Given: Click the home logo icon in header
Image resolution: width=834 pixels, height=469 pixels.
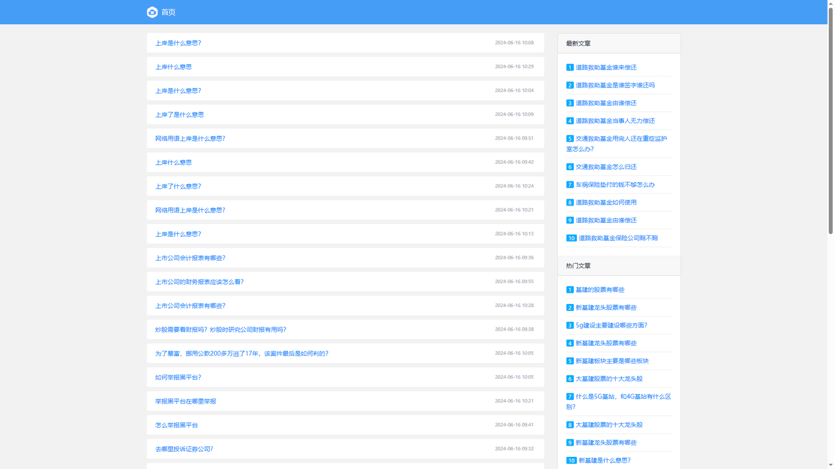Looking at the screenshot, I should click(152, 12).
